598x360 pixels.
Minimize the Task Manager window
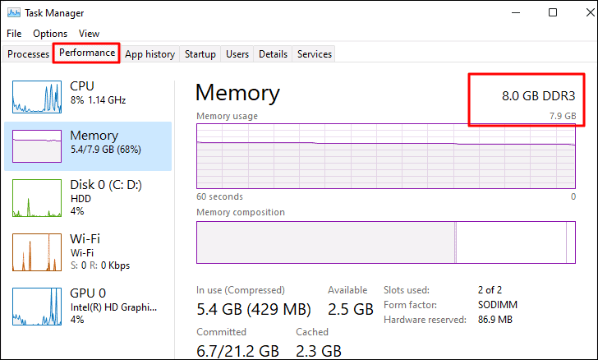pos(516,12)
